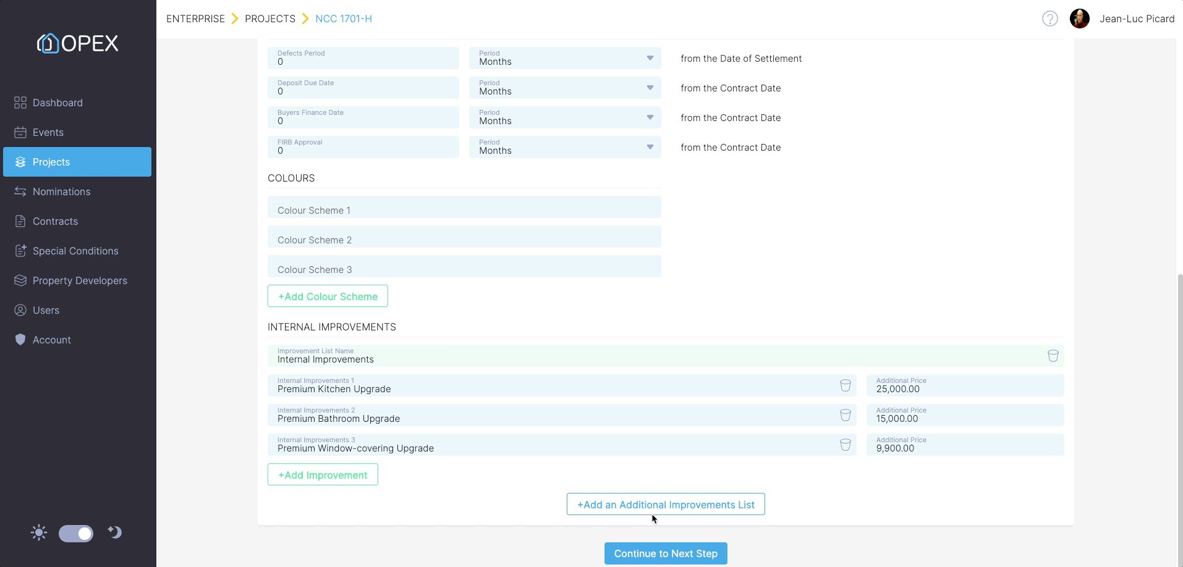Click the Colour Scheme 1 field
The height and width of the screenshot is (567, 1183).
click(464, 207)
